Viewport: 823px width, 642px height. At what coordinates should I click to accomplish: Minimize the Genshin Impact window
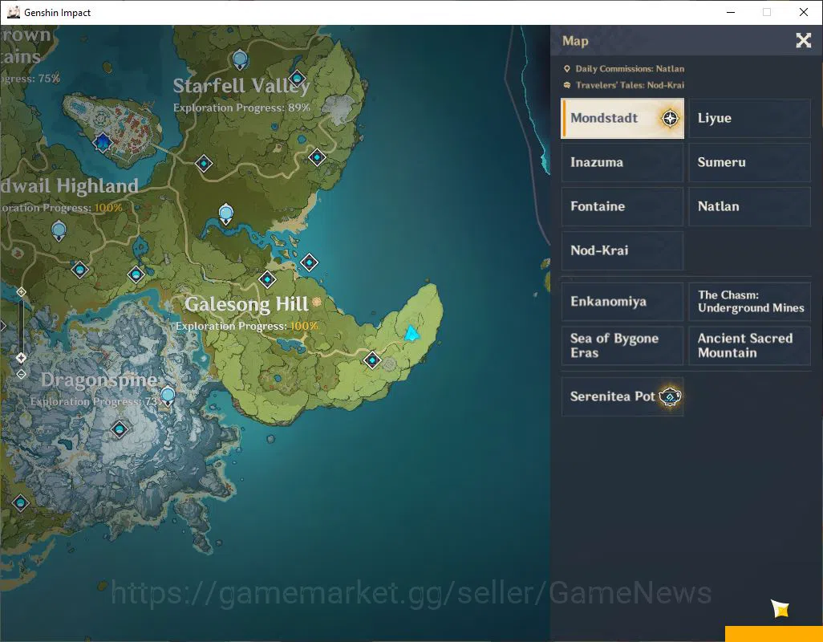731,12
